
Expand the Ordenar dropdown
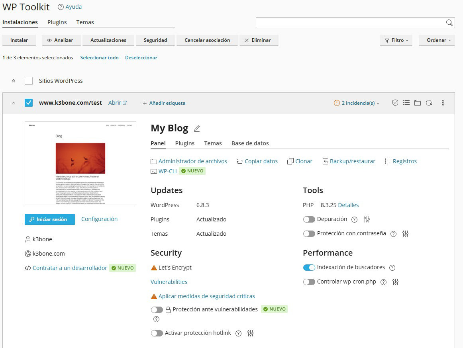click(x=436, y=40)
